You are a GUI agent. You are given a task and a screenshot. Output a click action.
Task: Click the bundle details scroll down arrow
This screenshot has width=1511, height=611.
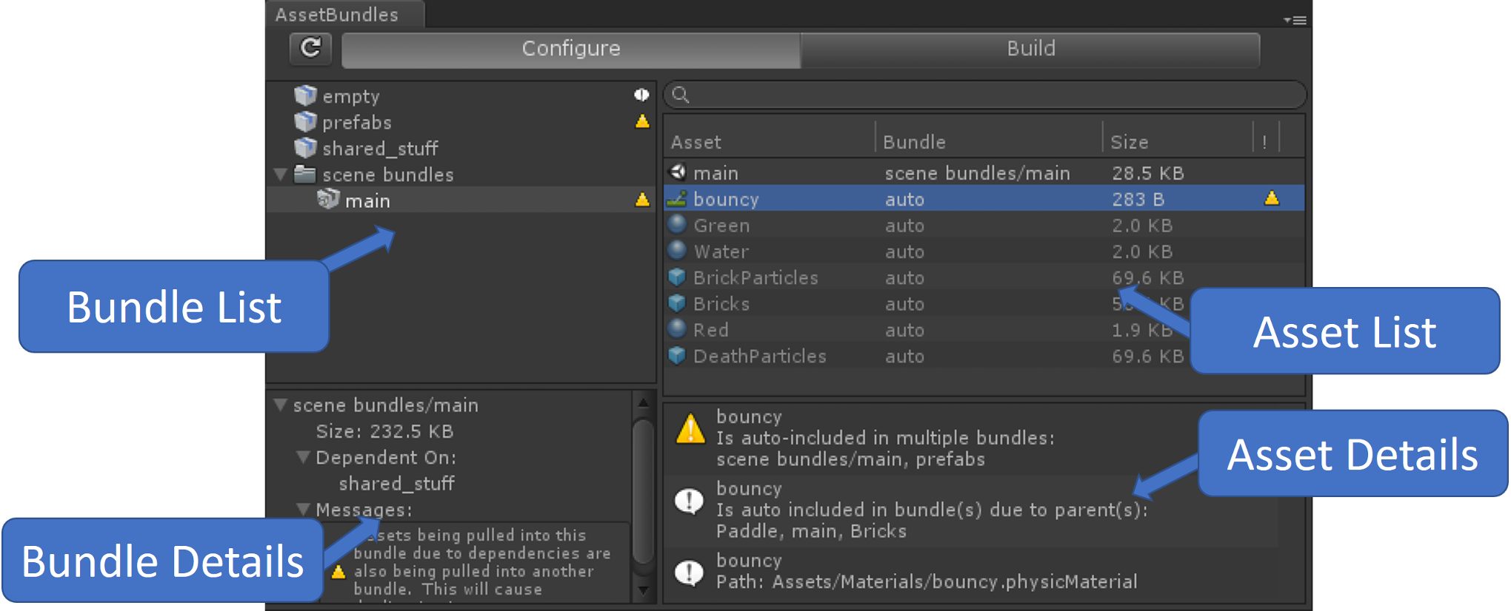tap(643, 590)
